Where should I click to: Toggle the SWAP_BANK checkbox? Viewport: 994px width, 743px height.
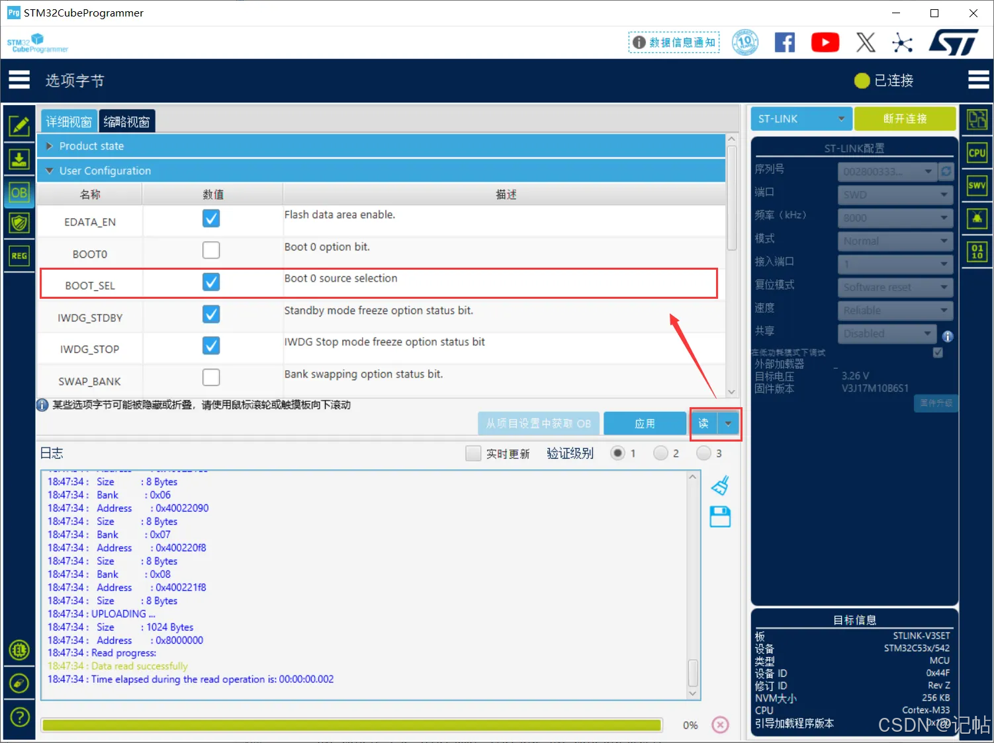pos(211,377)
